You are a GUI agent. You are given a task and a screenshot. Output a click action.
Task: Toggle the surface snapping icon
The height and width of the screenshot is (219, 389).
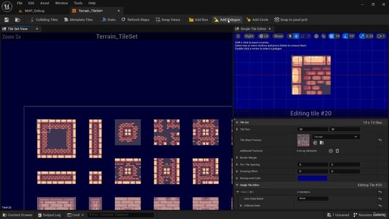point(323,36)
